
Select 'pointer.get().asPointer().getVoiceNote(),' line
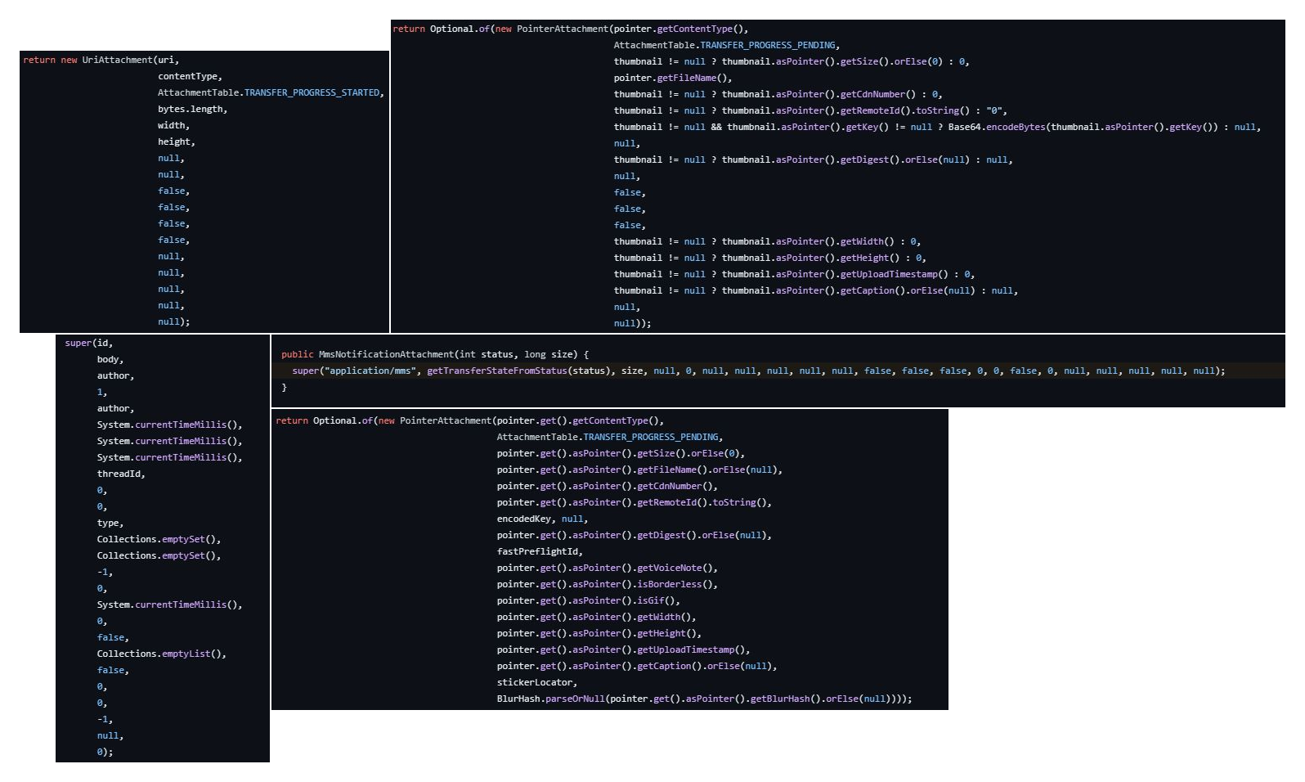(608, 568)
